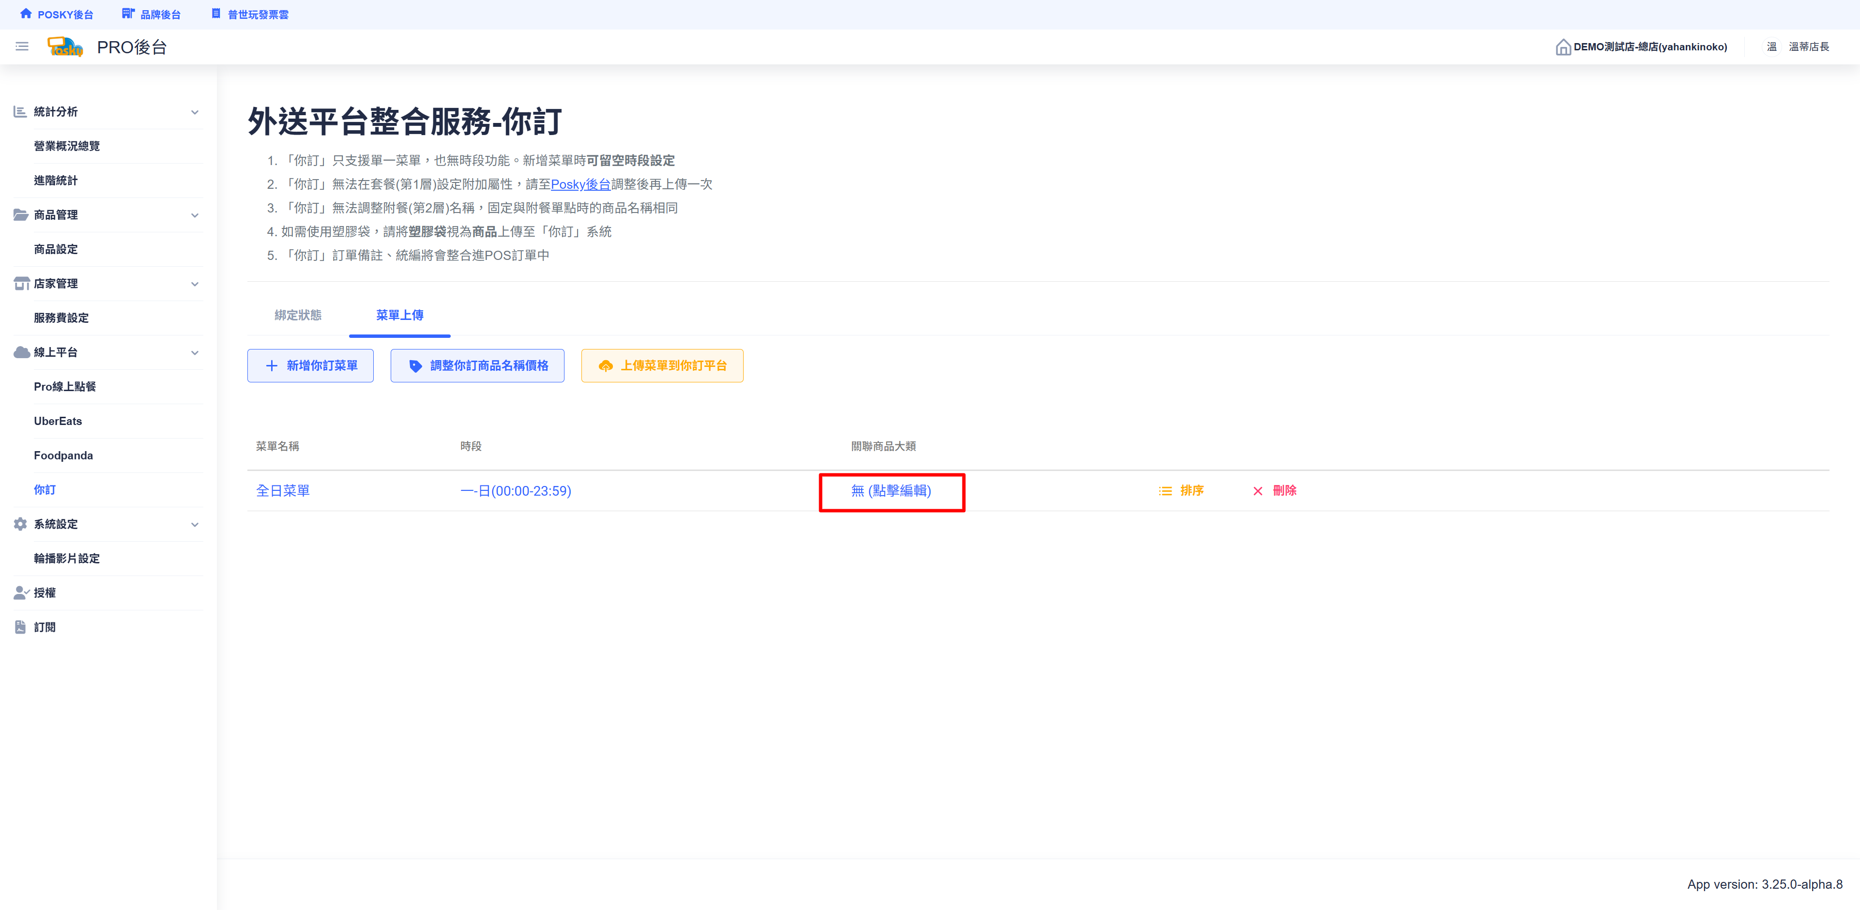Image resolution: width=1860 pixels, height=910 pixels.
Task: Click the 普世玩發票雲 document icon
Action: 216,14
